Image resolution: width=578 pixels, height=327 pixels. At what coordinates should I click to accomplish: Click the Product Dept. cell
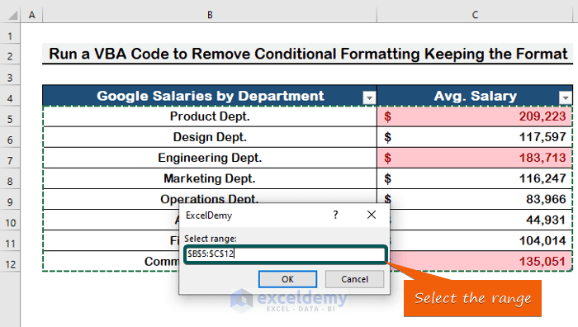tap(210, 116)
